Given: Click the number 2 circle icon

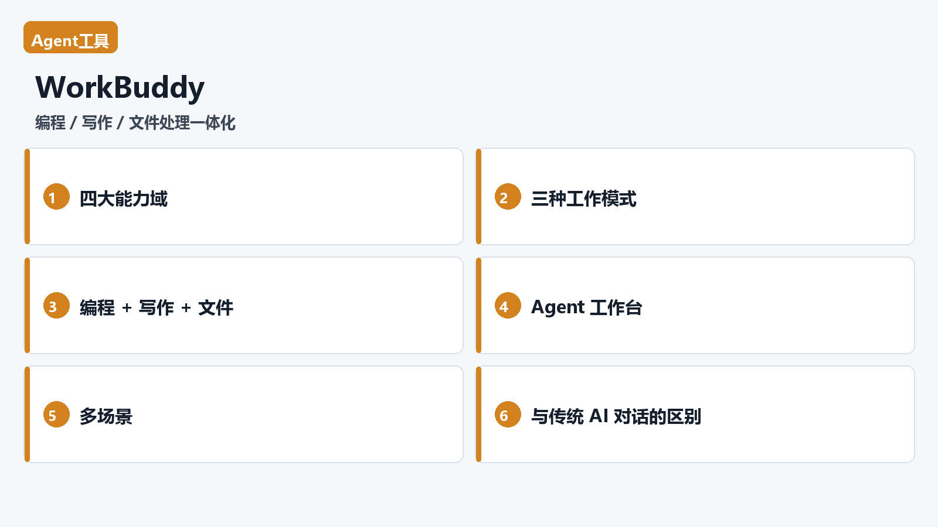Looking at the screenshot, I should pyautogui.click(x=508, y=197).
